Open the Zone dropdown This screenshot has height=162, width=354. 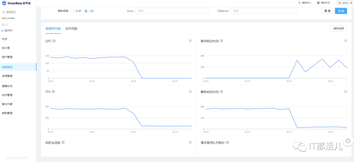pos(173,11)
